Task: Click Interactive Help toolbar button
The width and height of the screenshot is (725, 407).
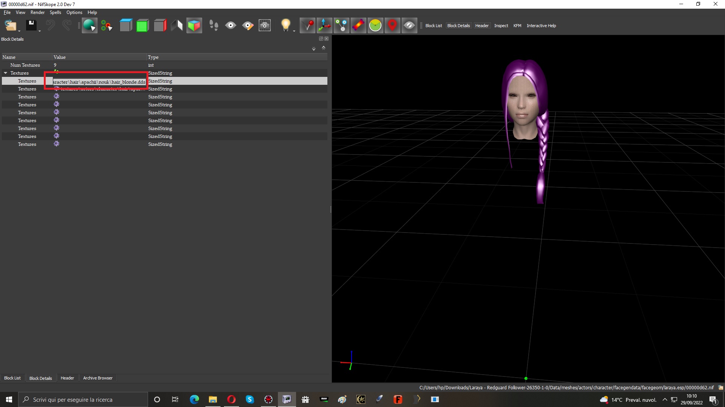Action: click(541, 26)
